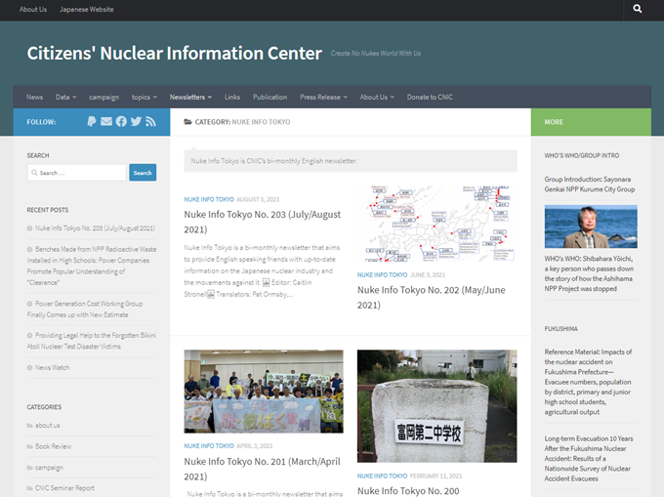Subscribe using the RSS feed icon

[x=150, y=122]
